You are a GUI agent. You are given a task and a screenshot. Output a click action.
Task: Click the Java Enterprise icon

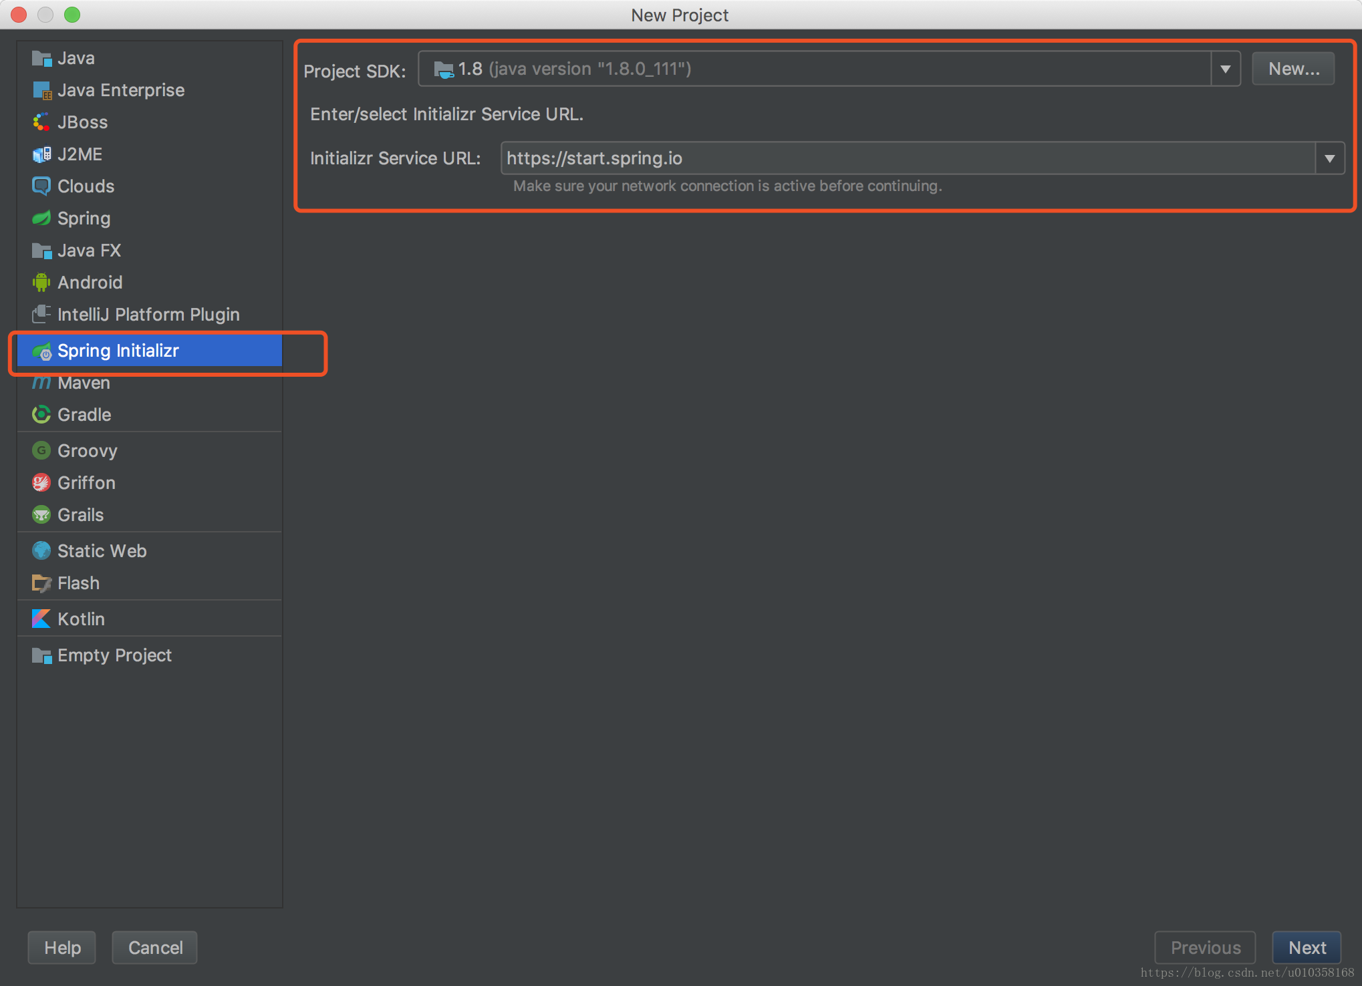pos(41,90)
